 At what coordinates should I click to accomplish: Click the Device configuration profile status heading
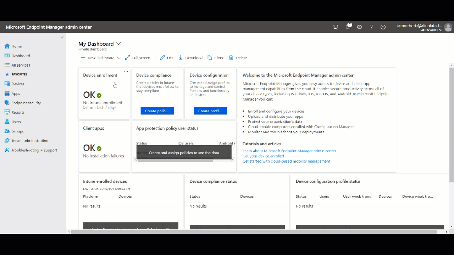(328, 181)
